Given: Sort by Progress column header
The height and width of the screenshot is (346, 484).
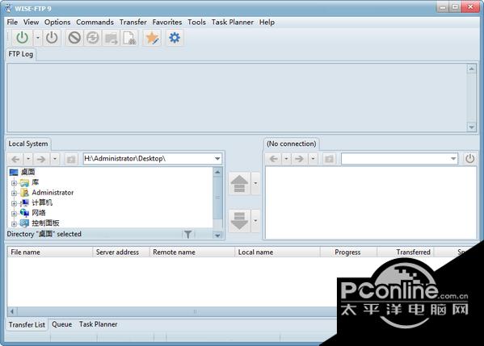Looking at the screenshot, I should [348, 252].
